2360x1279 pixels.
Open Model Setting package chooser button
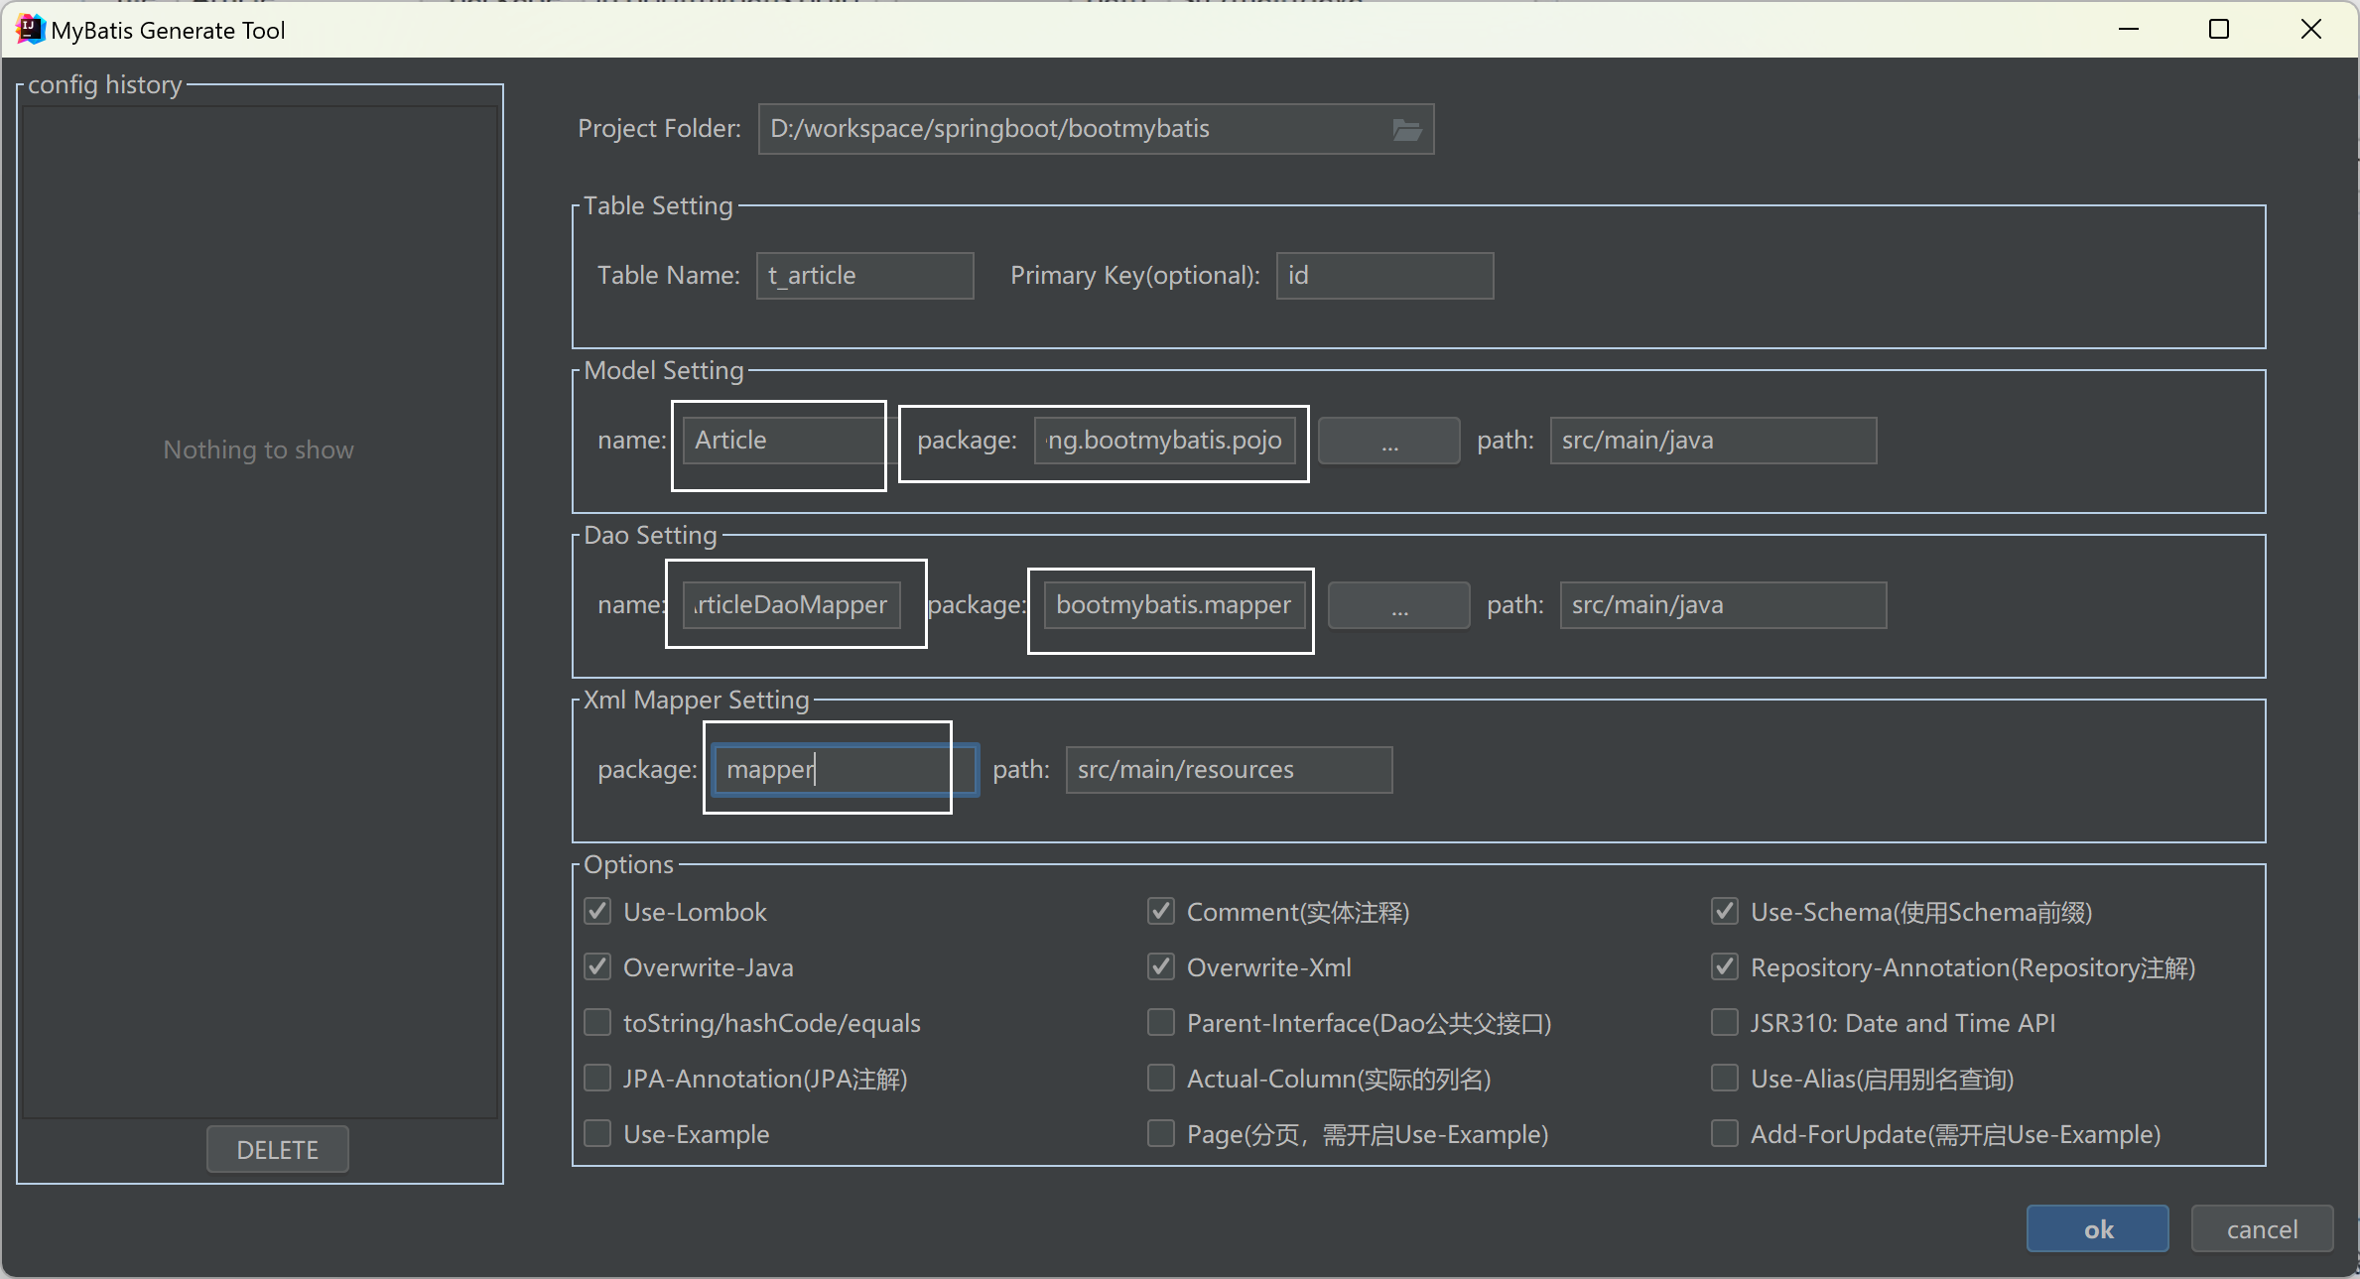1389,441
